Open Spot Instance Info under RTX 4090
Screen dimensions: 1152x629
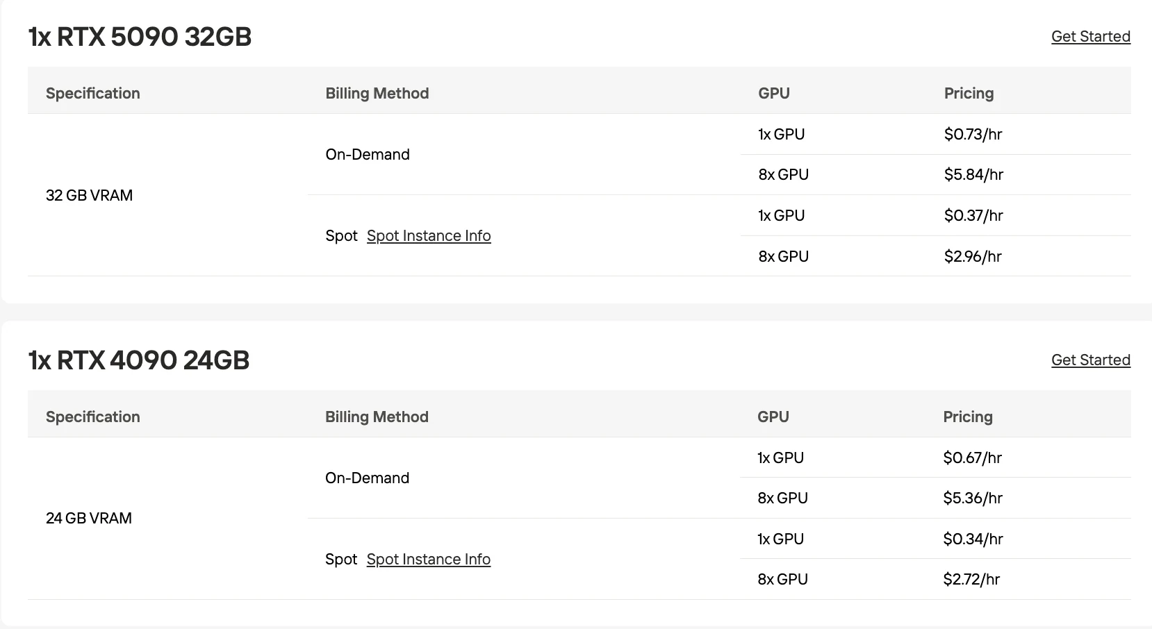pyautogui.click(x=429, y=559)
